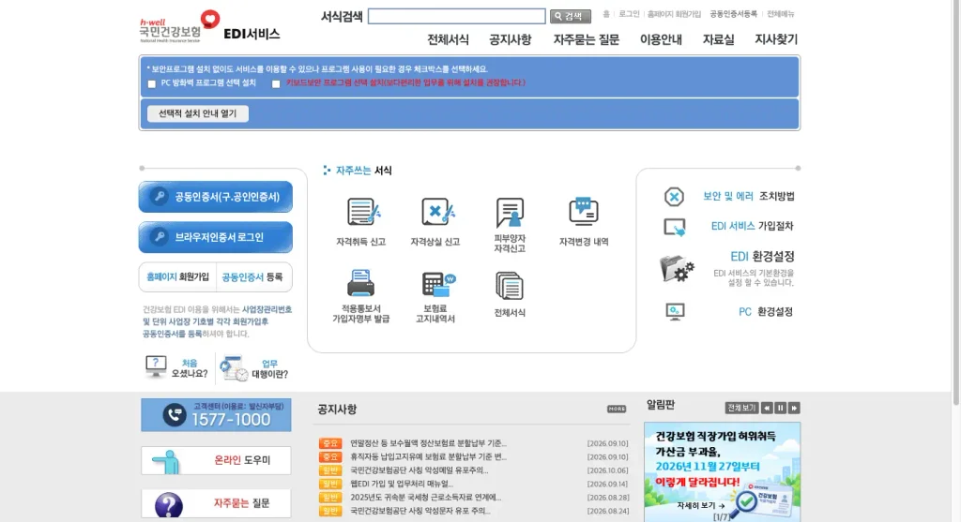The image size is (961, 522).
Task: Pause the 알림판 banner rotation
Action: 780,409
